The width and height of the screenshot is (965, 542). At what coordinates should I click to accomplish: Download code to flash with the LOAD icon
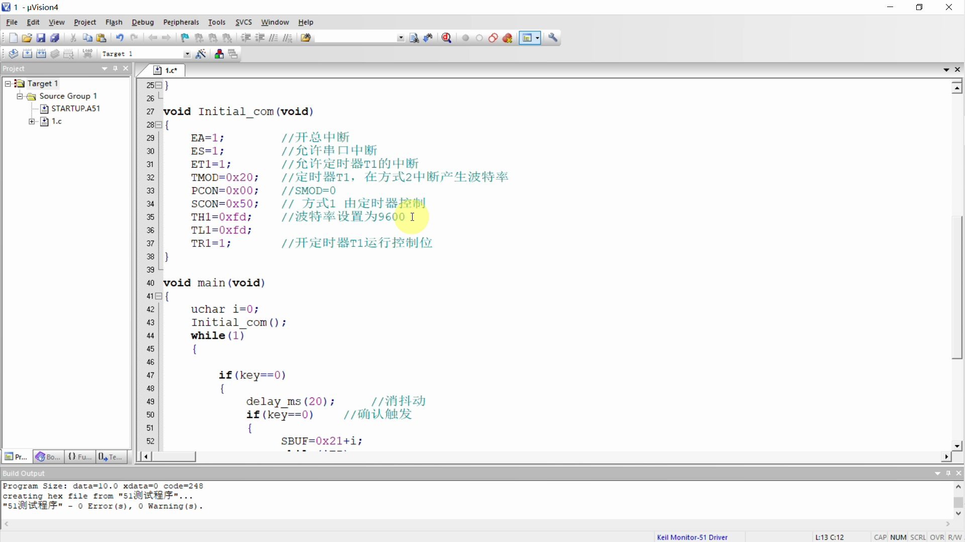pyautogui.click(x=87, y=54)
